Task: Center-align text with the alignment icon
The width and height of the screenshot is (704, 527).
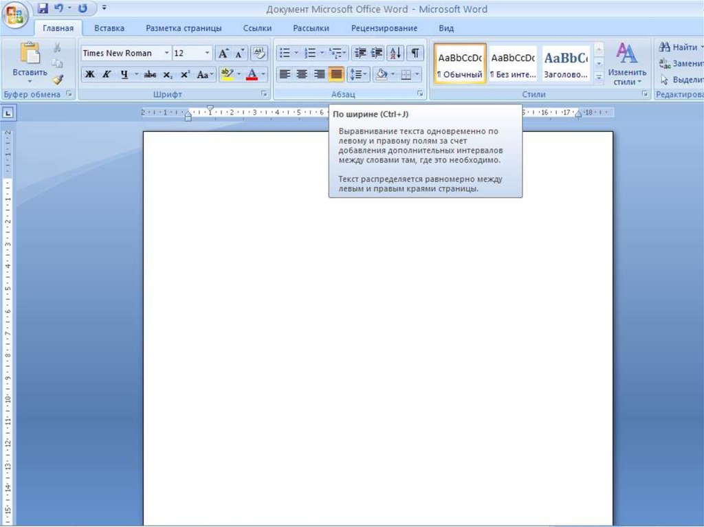Action: tap(302, 74)
